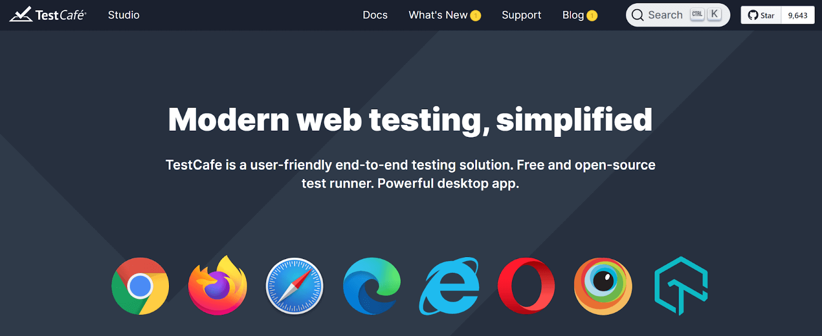Select the Safari compass icon
822x336 pixels.
coord(294,286)
